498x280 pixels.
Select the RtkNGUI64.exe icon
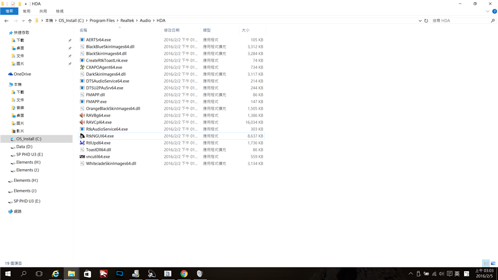click(82, 136)
